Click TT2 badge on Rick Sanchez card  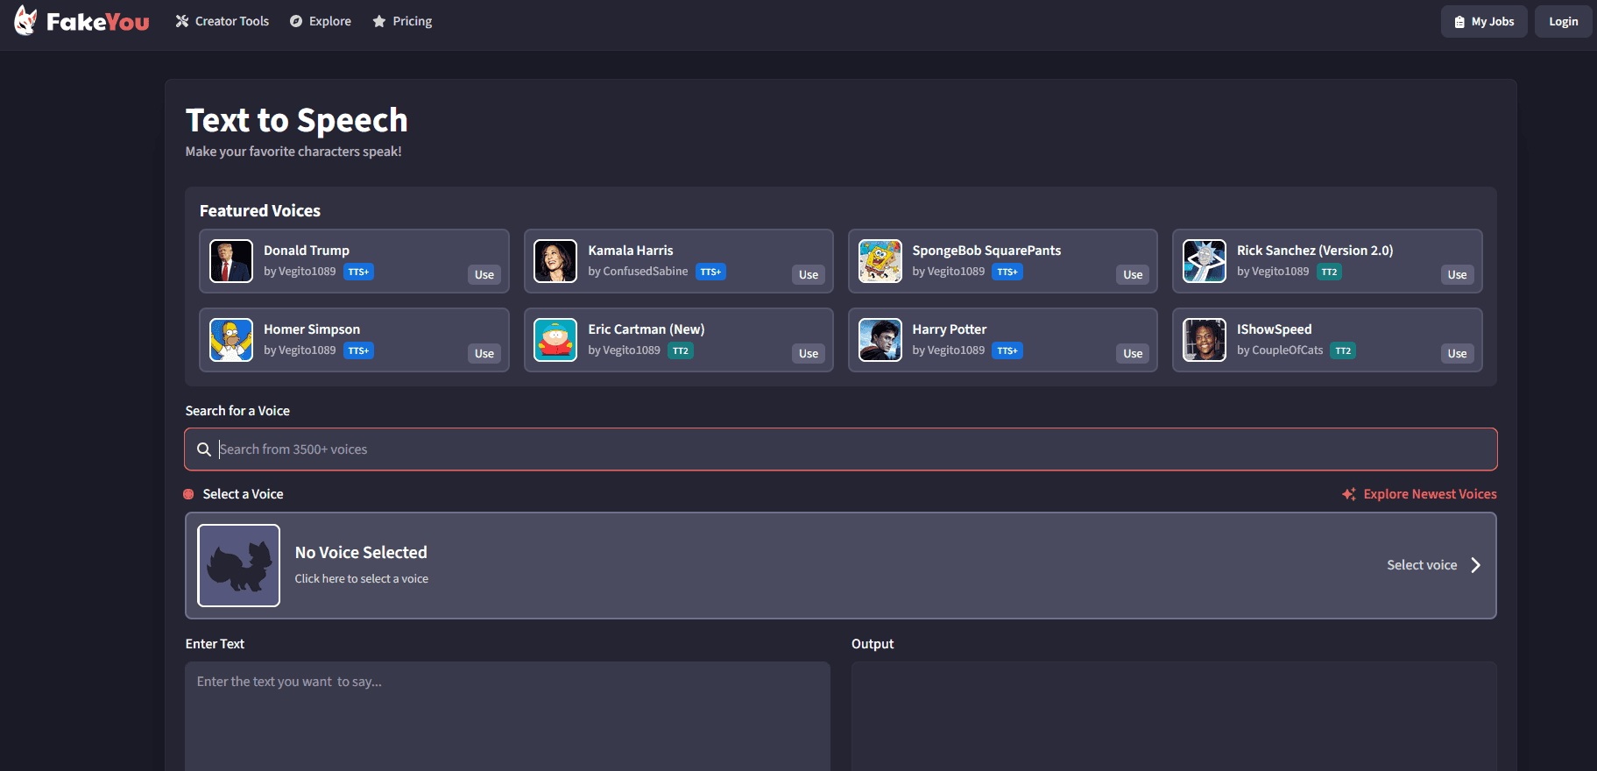coord(1329,272)
